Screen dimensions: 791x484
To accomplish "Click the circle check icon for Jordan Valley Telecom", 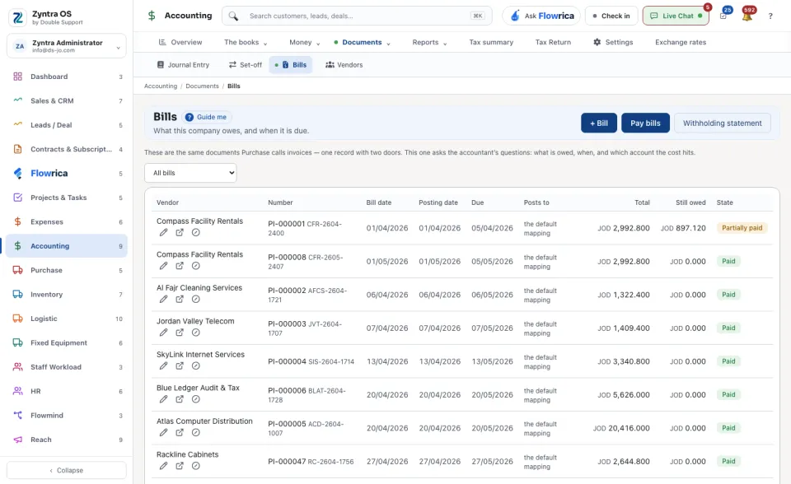I will (x=196, y=333).
